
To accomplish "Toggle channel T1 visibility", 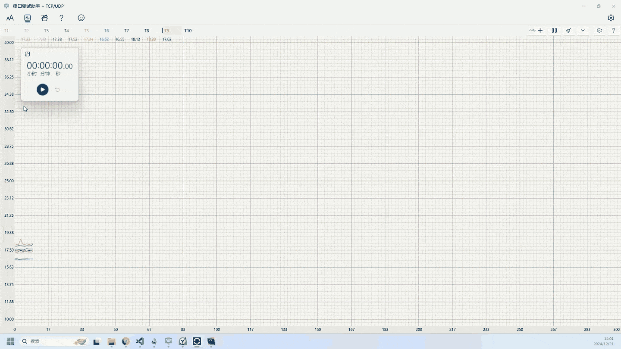I will 6,31.
